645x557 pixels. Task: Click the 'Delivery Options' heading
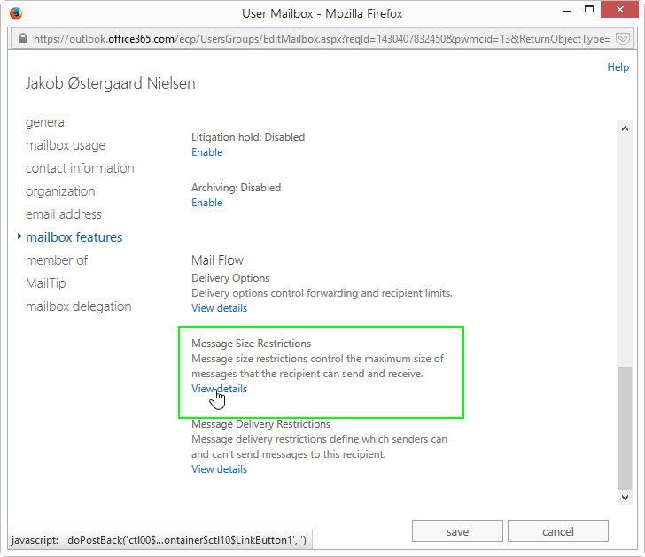(230, 278)
